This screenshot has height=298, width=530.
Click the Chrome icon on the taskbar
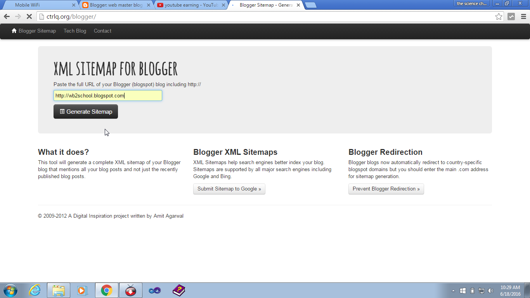tap(107, 290)
